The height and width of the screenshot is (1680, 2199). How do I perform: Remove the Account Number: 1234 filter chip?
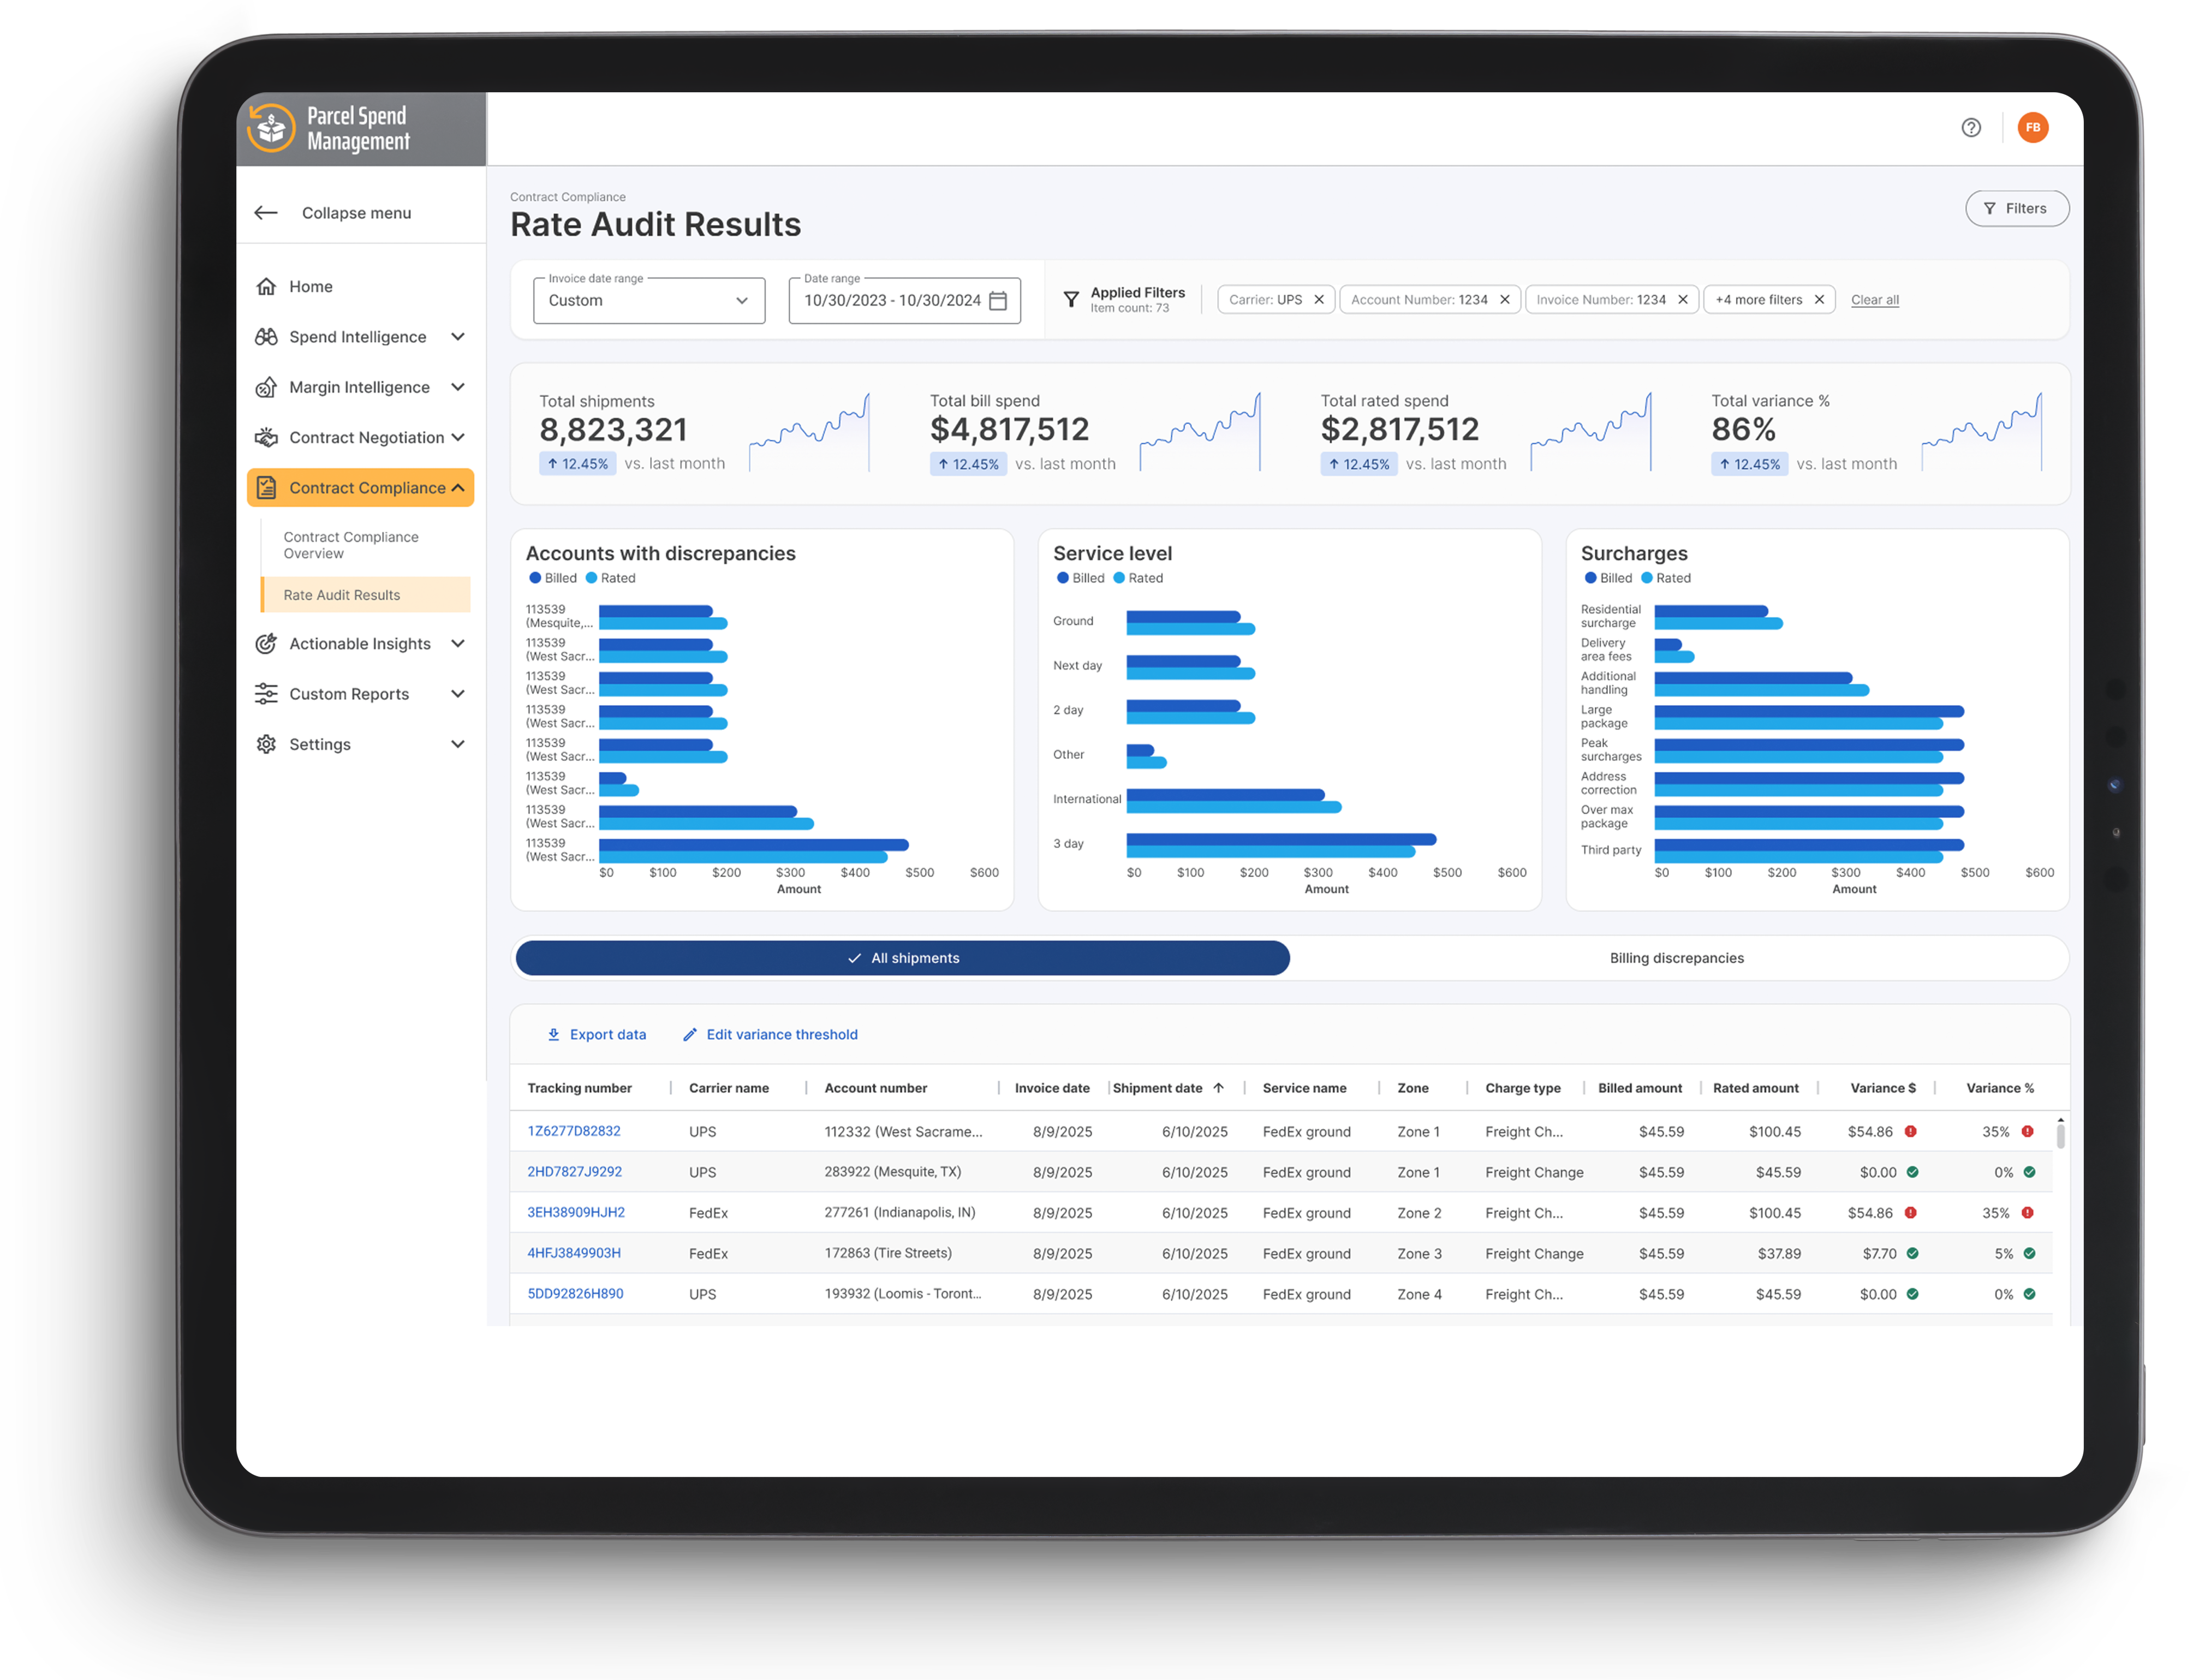[x=1504, y=299]
